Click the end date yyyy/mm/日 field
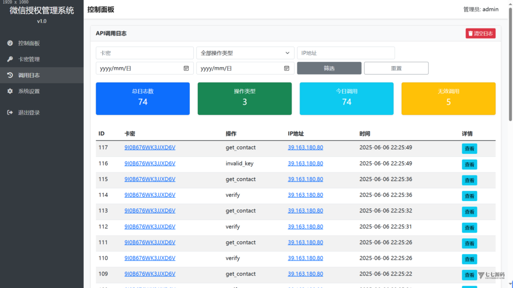Screen dimensions: 513x288 click(x=245, y=68)
